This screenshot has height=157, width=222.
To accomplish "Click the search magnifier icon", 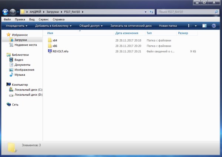I will [x=216, y=12].
